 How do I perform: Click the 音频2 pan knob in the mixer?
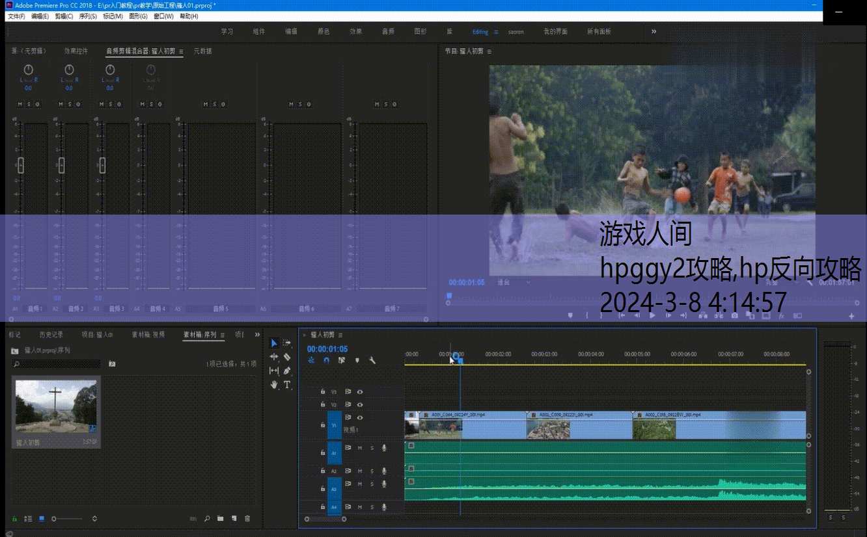(x=69, y=70)
